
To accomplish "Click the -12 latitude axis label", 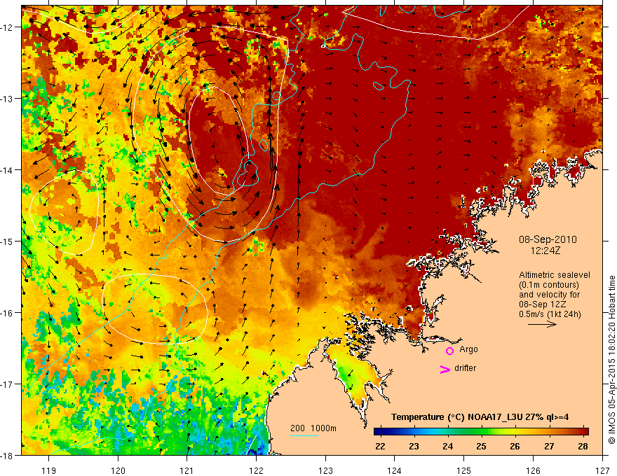I will 8,27.
